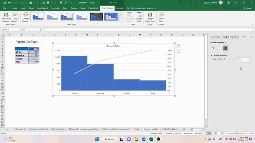Viewport: 255px width, 143px height.
Task: Click the Chart Styles brush button
Action: [x=179, y=52]
